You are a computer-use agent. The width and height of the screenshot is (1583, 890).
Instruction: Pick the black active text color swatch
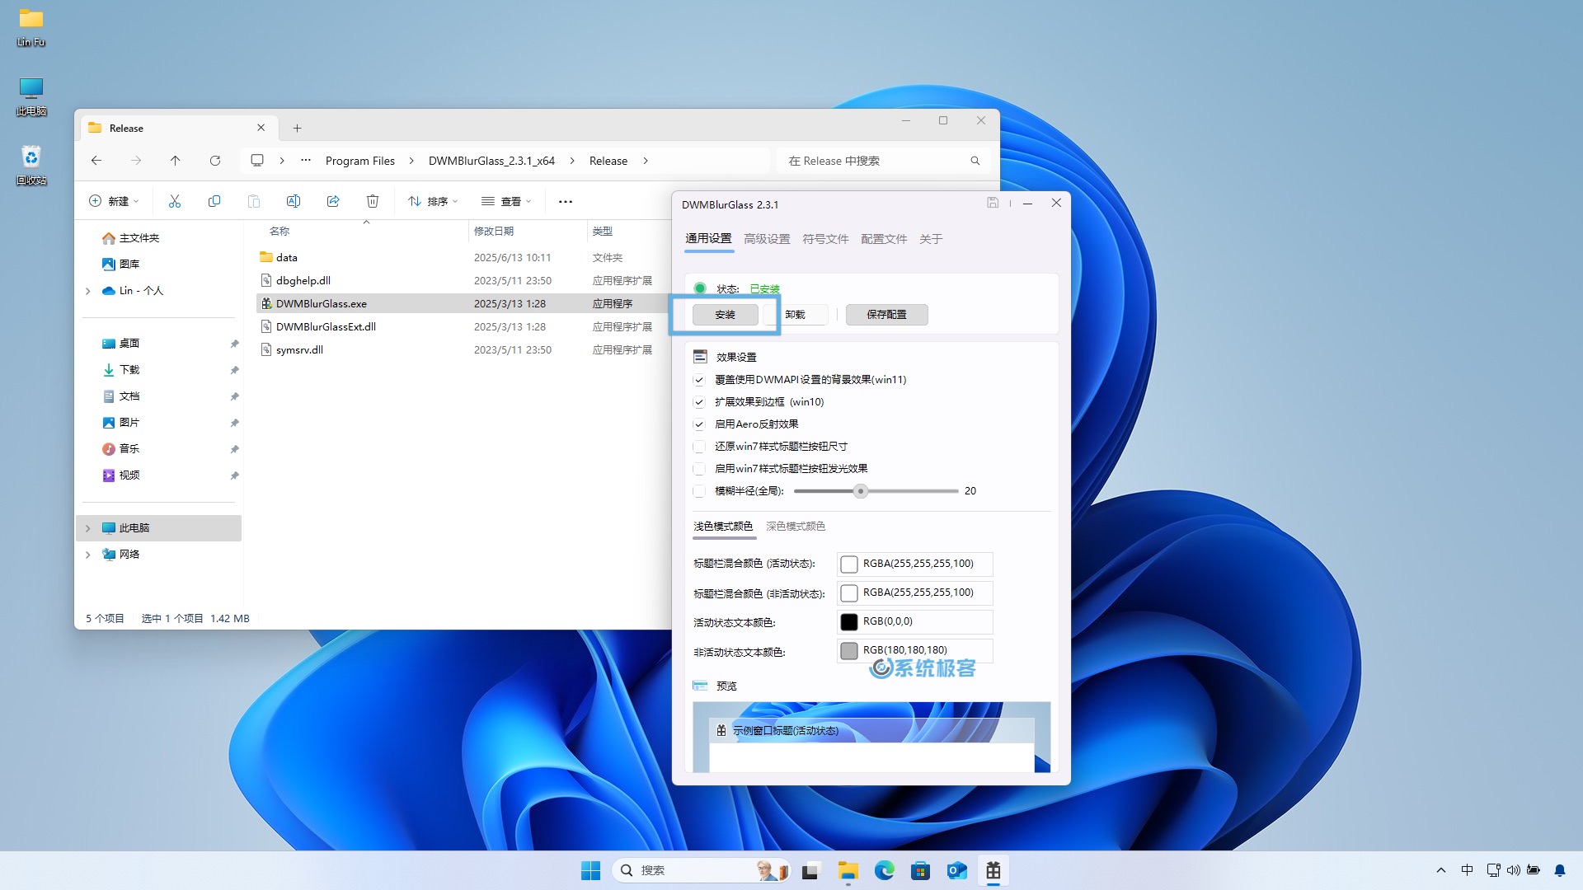pyautogui.click(x=849, y=622)
